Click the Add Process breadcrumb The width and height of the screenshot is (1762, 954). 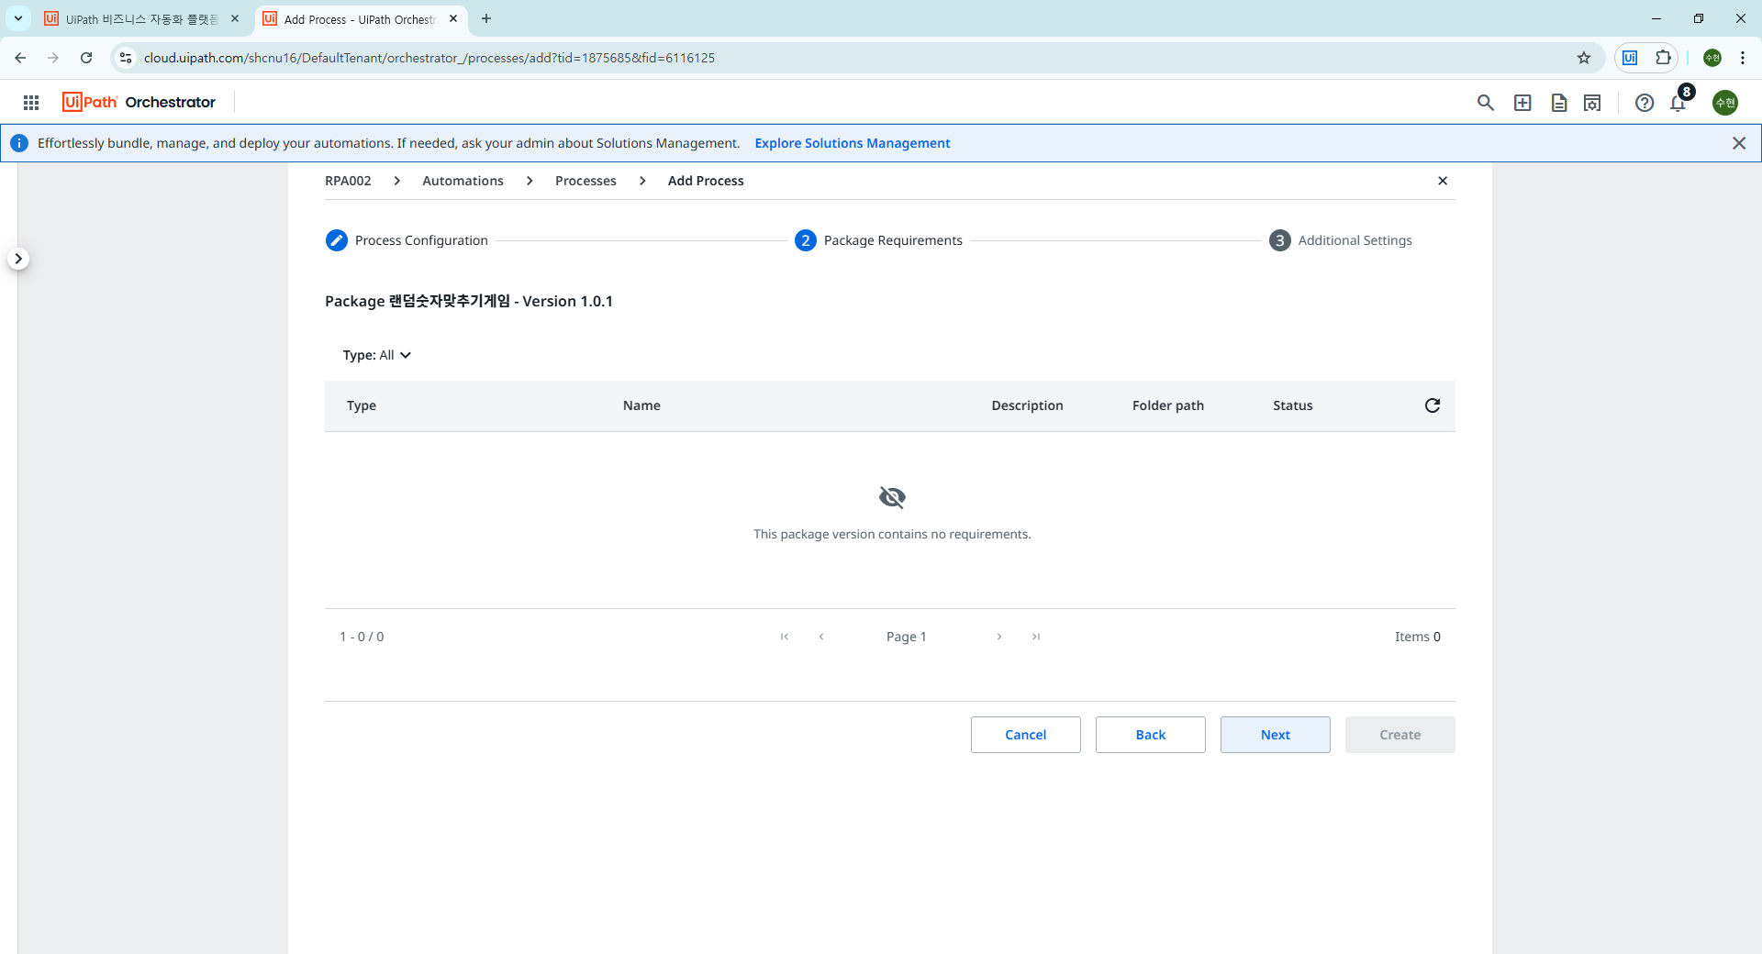coord(706,181)
